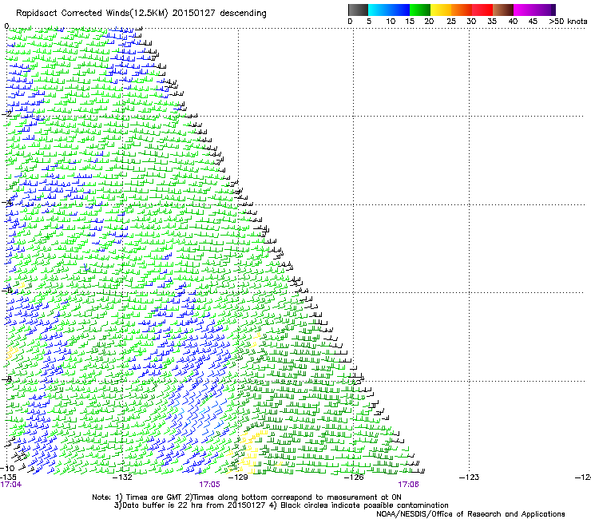Click the legend scale label "45"
The image size is (591, 519).
[533, 22]
